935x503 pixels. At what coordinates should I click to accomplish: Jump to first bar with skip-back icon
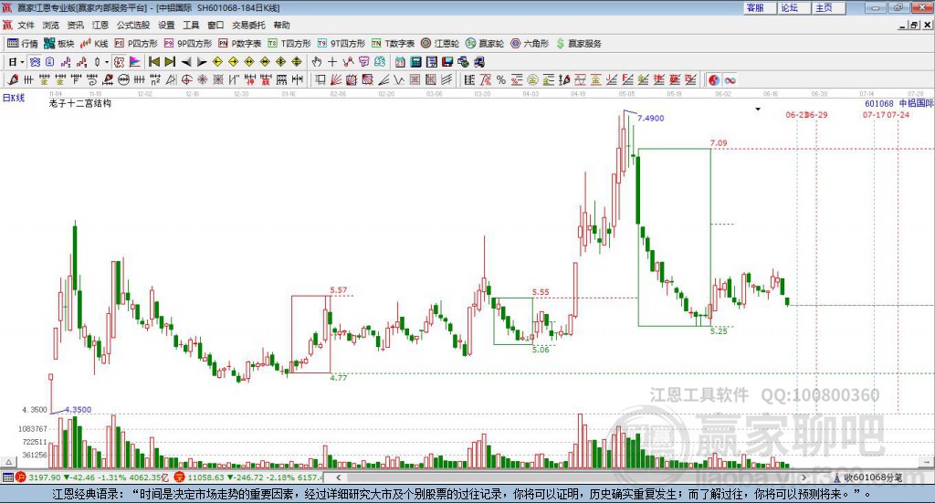(x=153, y=62)
